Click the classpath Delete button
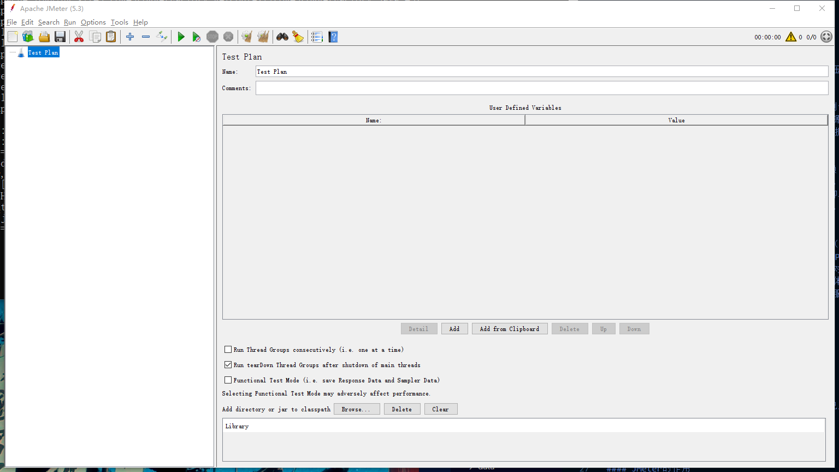The image size is (839, 472). coord(402,409)
